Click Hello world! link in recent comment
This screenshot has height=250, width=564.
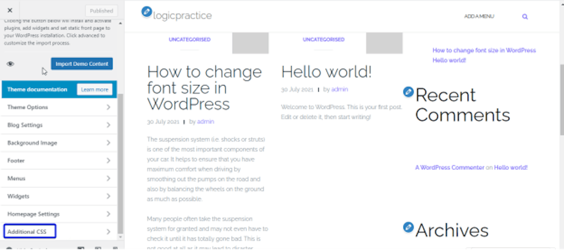pos(511,168)
